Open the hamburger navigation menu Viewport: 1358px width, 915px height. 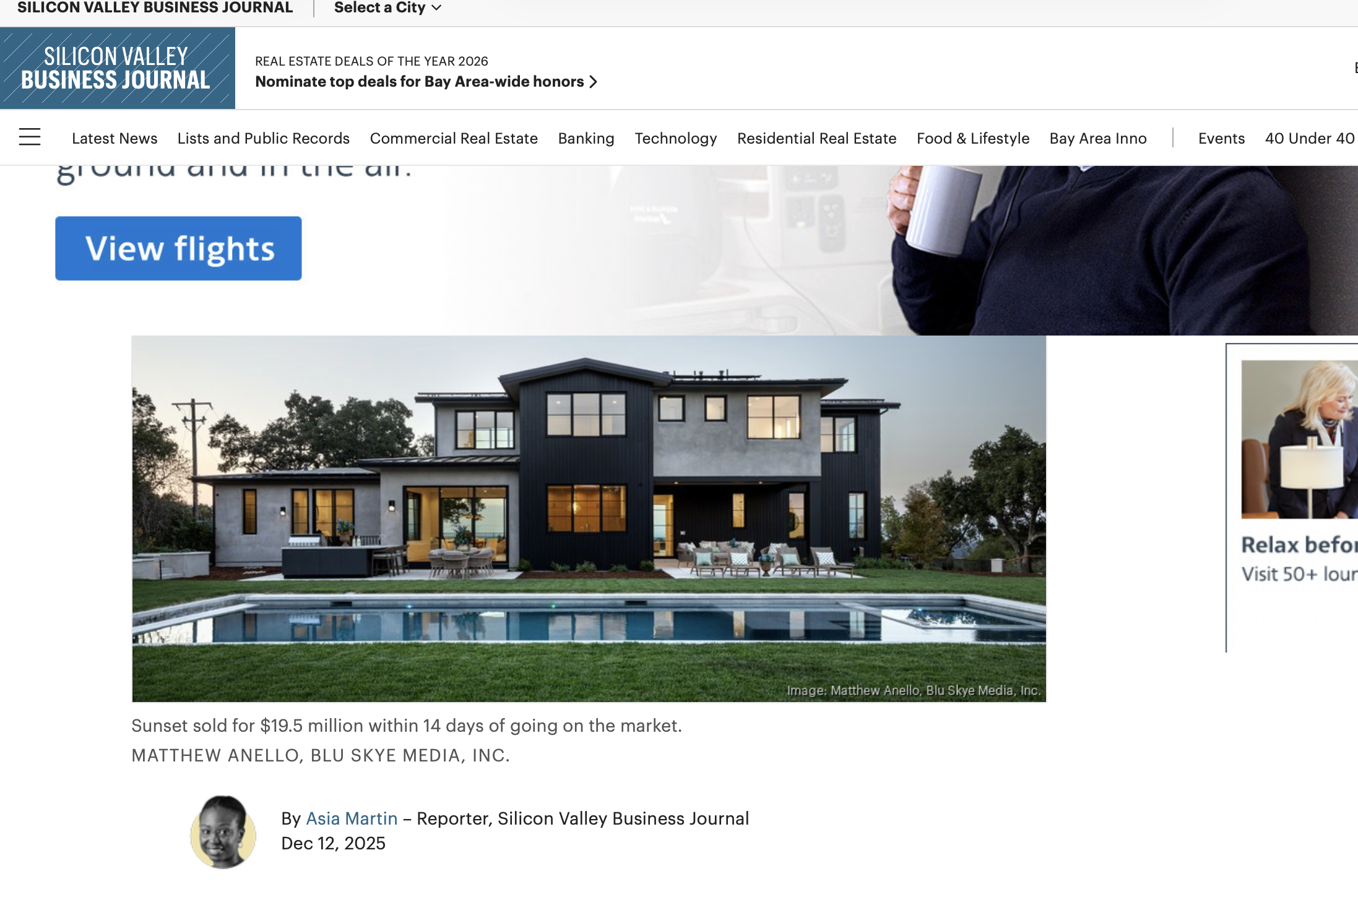click(30, 137)
